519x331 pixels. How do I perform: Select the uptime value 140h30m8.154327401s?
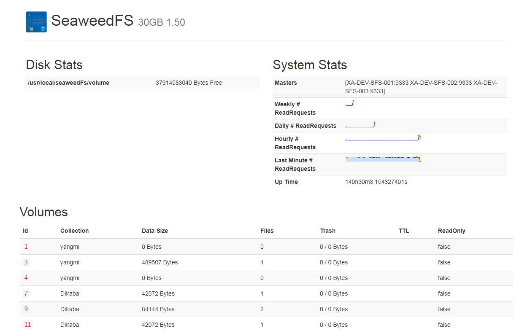[x=376, y=182]
